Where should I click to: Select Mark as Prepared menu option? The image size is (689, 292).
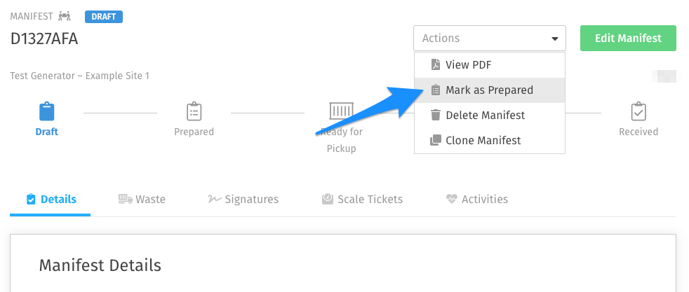490,90
